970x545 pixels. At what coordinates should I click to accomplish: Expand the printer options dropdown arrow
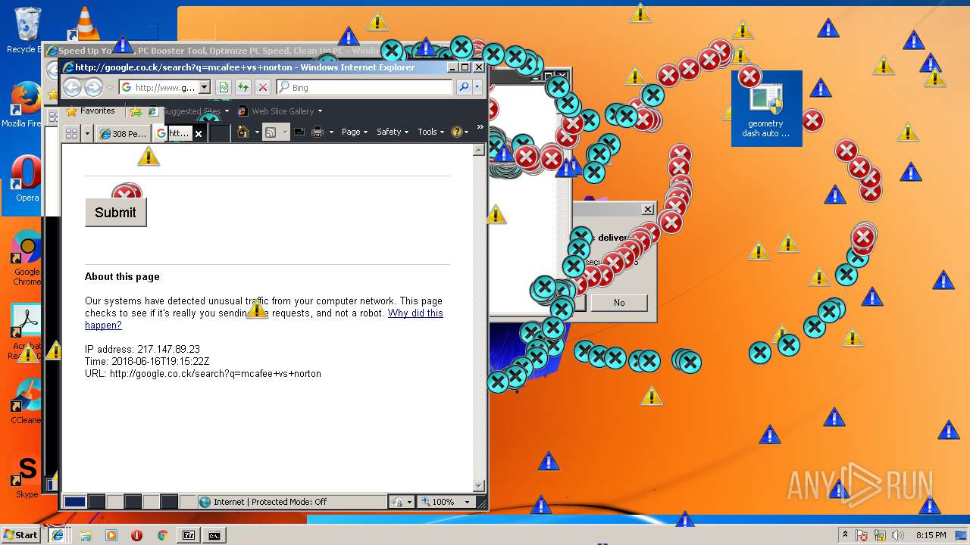331,132
